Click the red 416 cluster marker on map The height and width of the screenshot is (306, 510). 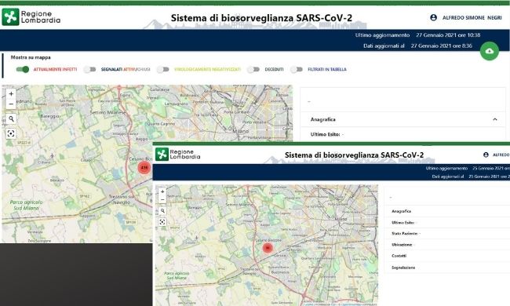click(144, 168)
